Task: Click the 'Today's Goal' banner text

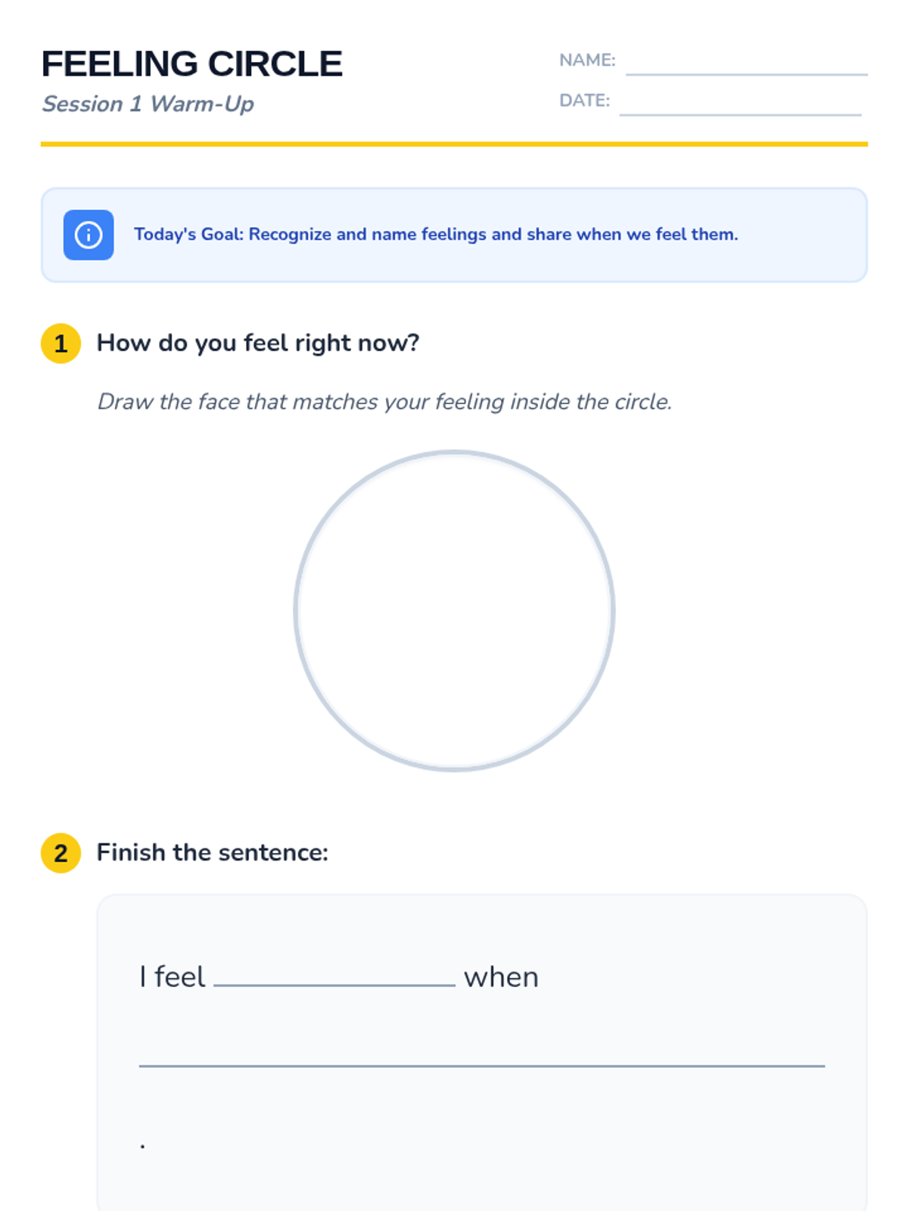Action: 436,235
